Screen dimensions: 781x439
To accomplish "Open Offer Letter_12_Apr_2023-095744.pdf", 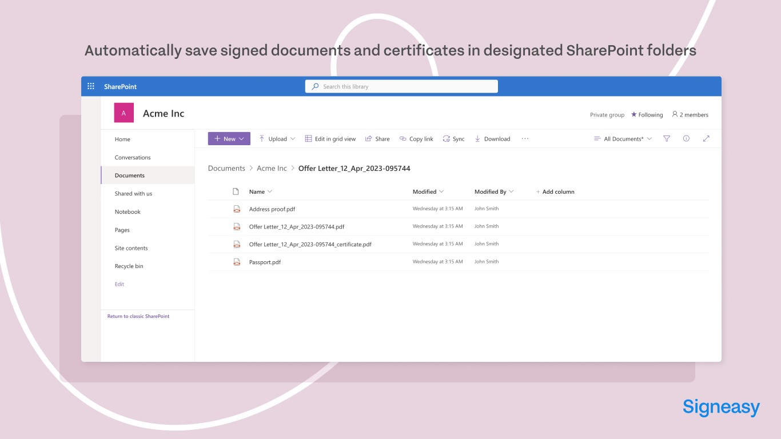I will pyautogui.click(x=297, y=227).
